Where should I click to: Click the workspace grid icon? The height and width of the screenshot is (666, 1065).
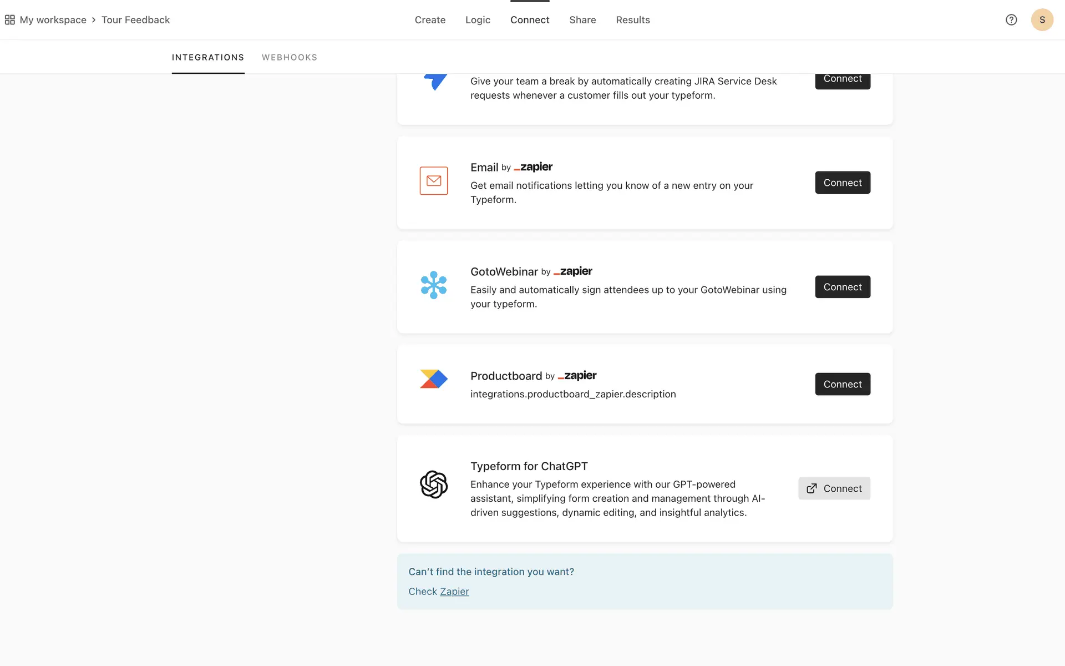click(x=9, y=20)
